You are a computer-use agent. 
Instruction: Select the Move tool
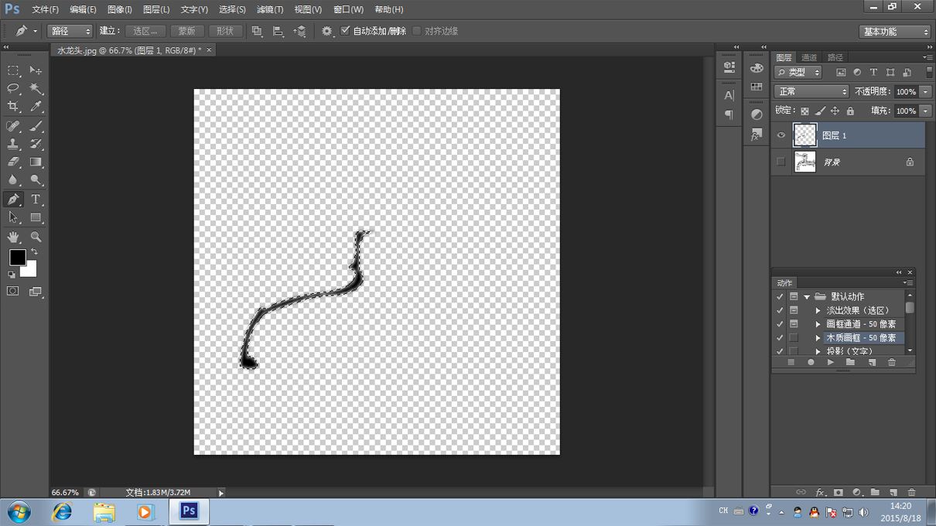[x=36, y=70]
